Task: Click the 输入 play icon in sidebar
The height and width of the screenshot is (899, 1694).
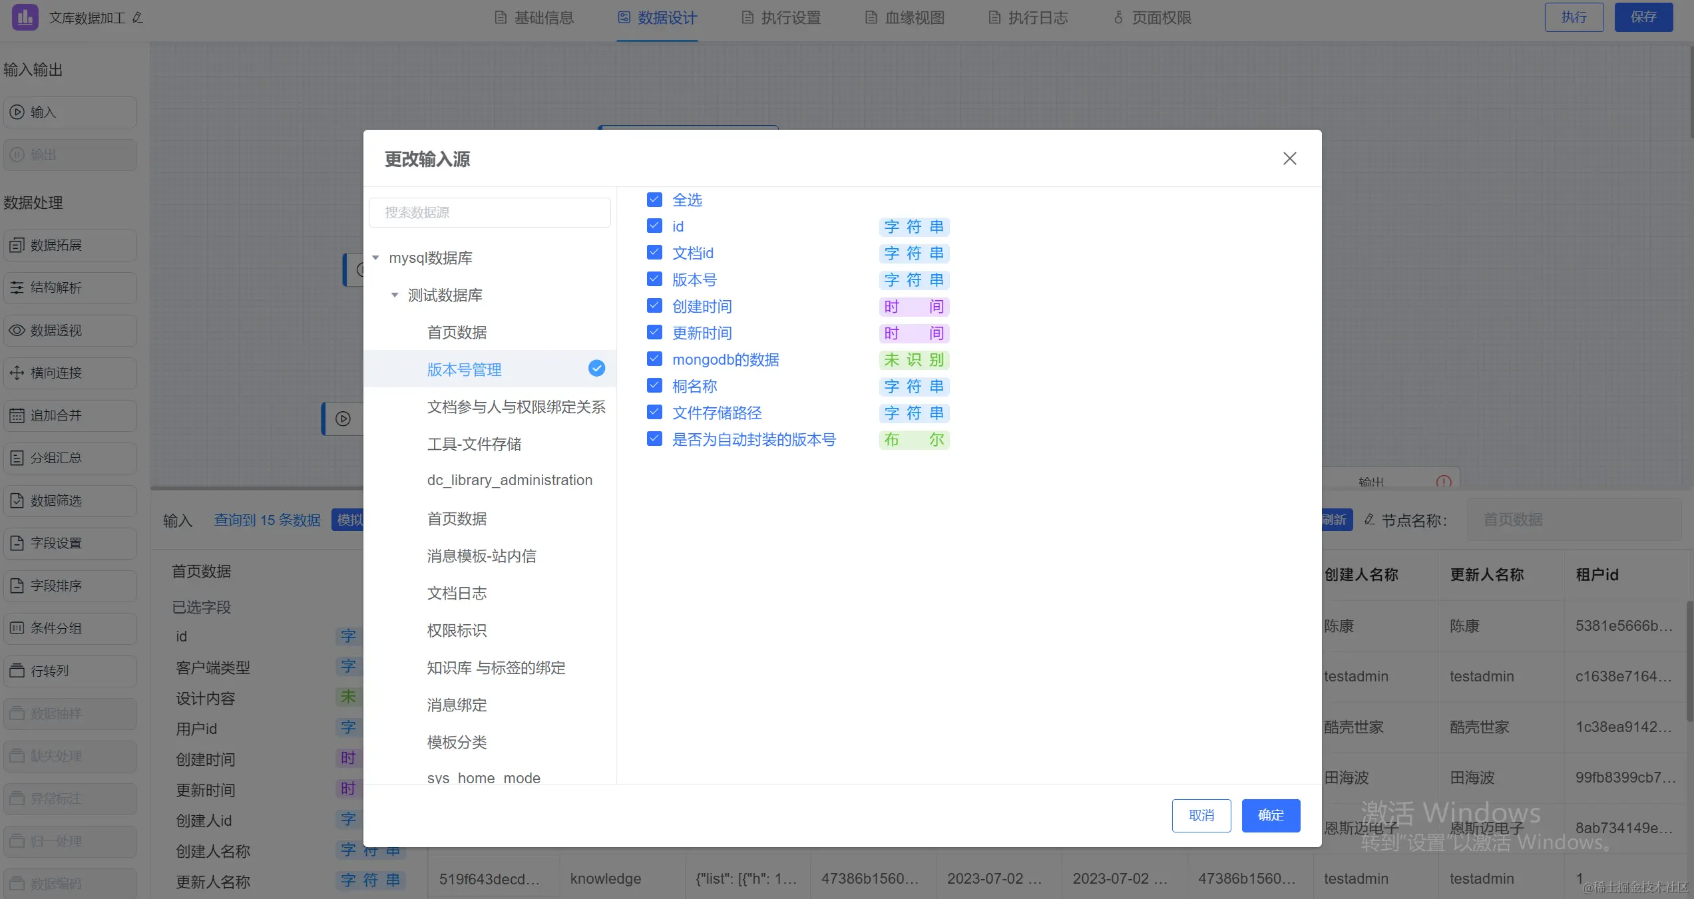Action: coord(17,112)
